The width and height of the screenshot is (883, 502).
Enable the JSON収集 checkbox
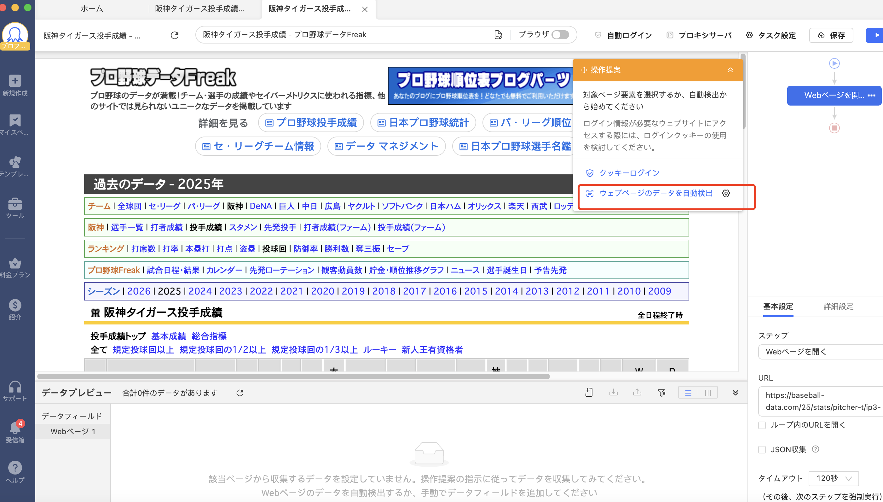tap(762, 450)
